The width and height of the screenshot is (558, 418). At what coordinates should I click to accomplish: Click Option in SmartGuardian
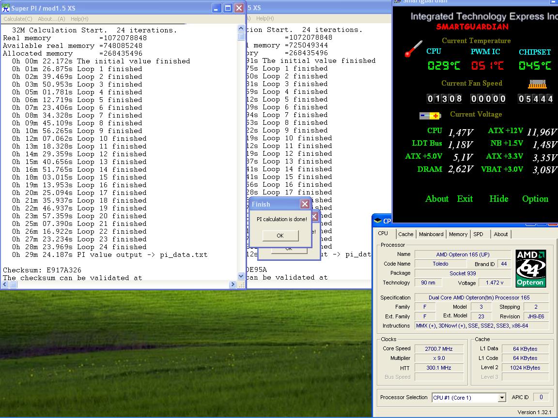(535, 199)
